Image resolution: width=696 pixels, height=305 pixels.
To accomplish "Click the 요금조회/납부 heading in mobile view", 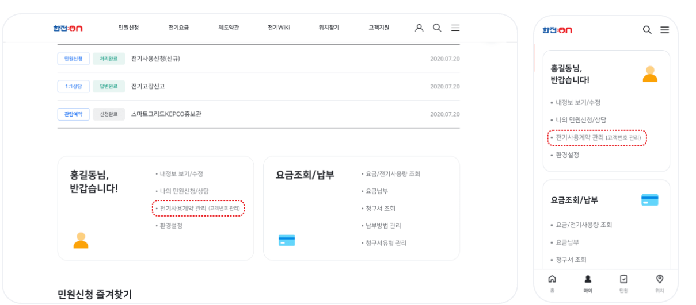I will coord(575,200).
